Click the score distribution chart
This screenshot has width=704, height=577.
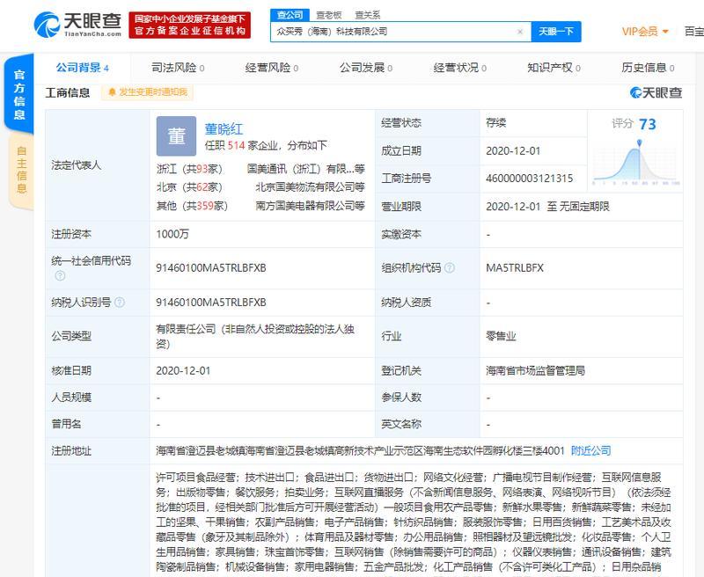click(x=636, y=162)
